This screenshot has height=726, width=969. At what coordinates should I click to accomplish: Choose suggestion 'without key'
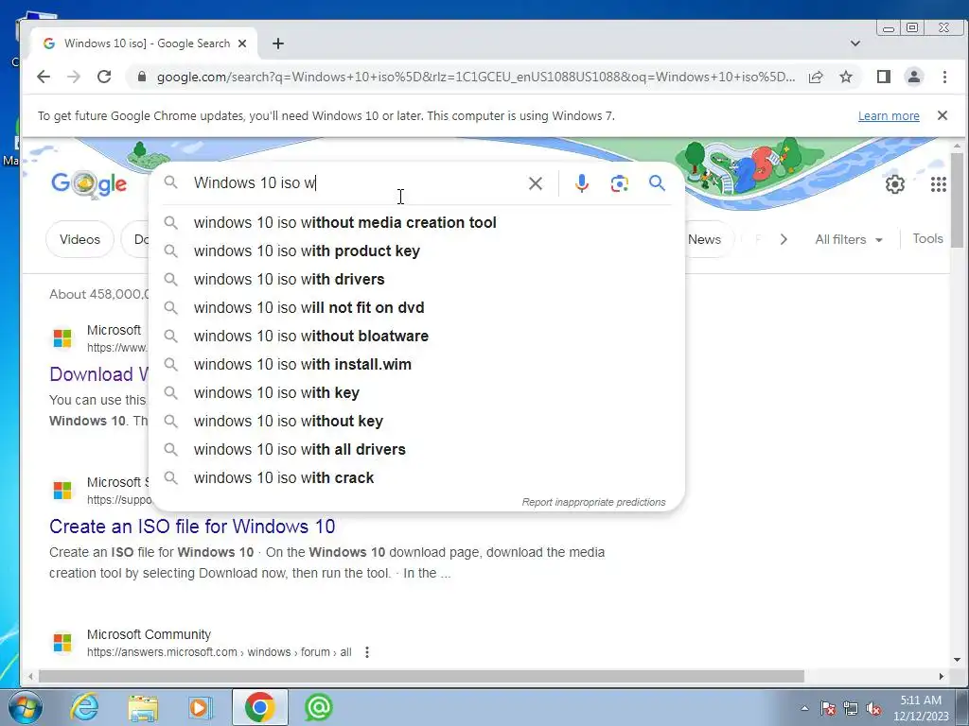tap(417, 422)
